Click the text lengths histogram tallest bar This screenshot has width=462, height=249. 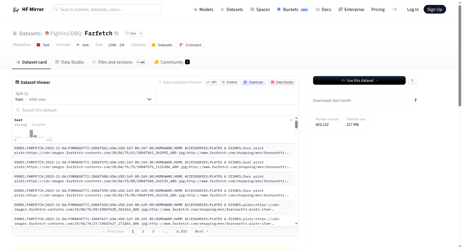pyautogui.click(x=31, y=134)
